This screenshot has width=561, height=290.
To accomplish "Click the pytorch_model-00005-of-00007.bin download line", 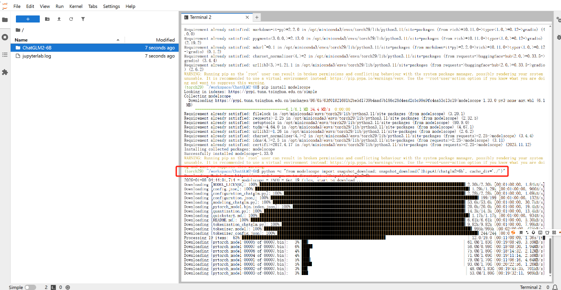I will pyautogui.click(x=364, y=242).
